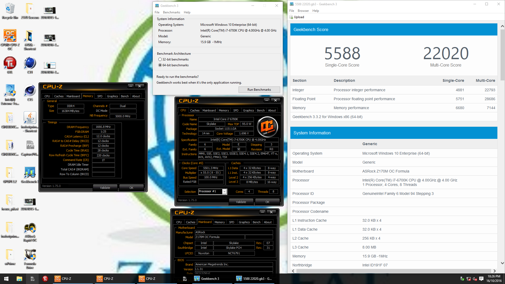Click scroll down arrow in results window
The width and height of the screenshot is (505, 284).
click(x=502, y=263)
